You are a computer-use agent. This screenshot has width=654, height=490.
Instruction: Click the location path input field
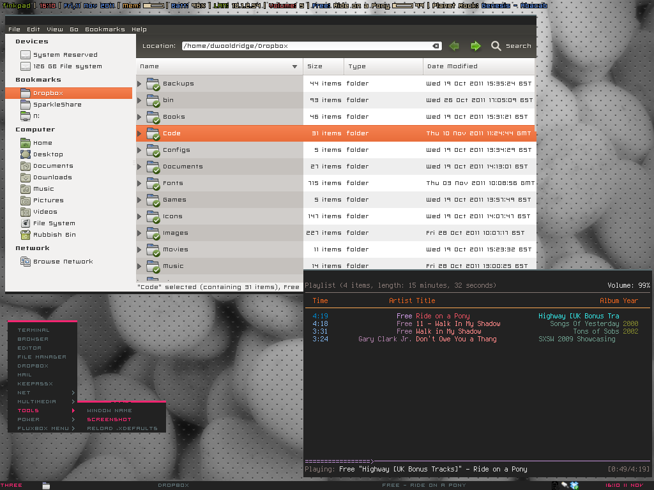tap(307, 46)
